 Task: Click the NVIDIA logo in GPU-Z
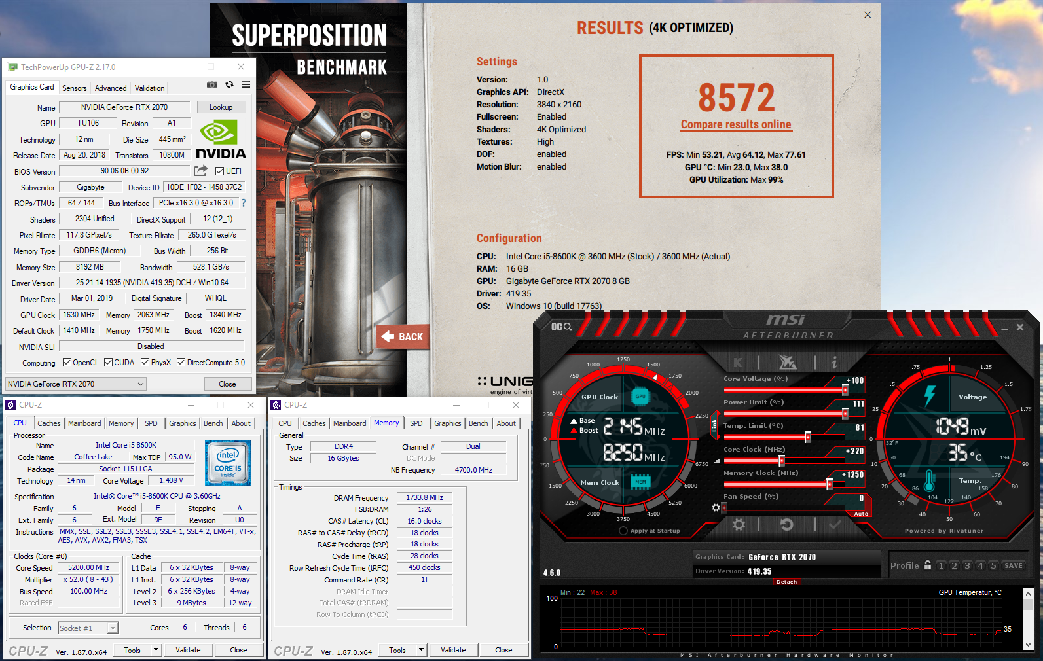pos(221,139)
